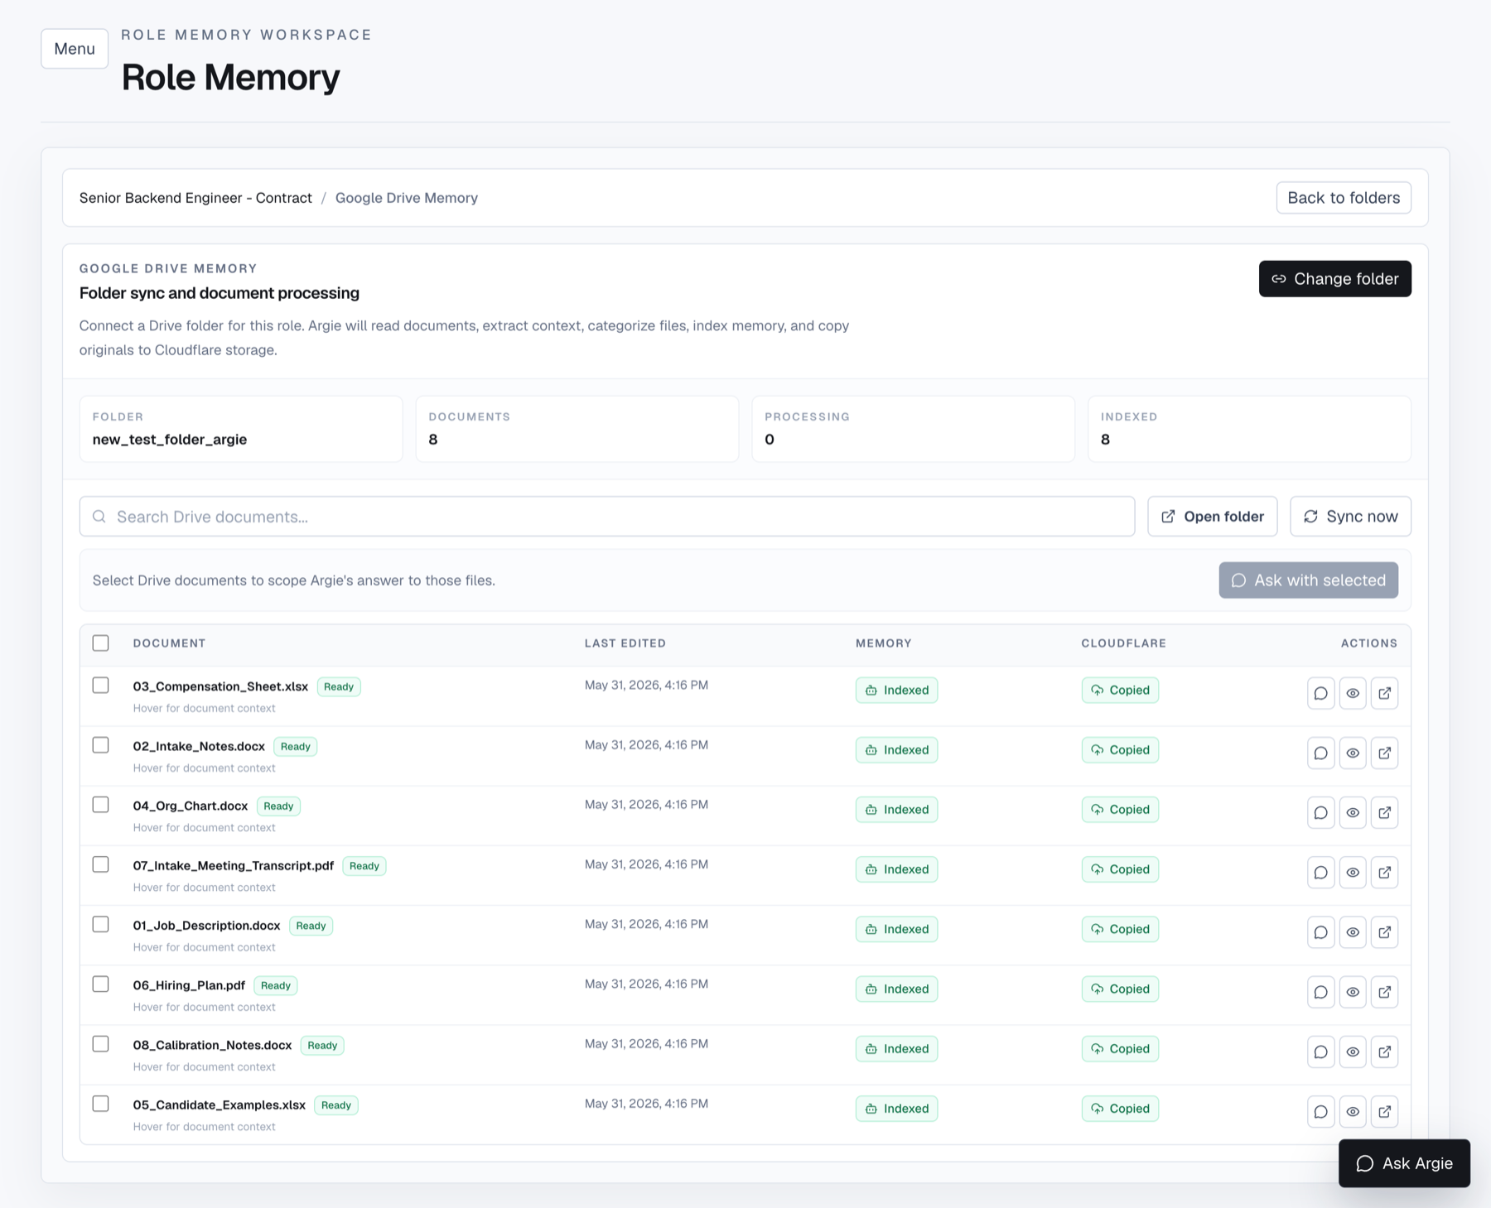The height and width of the screenshot is (1208, 1491).
Task: Select 08_Calibration_Notes.docx checkbox
Action: click(100, 1044)
